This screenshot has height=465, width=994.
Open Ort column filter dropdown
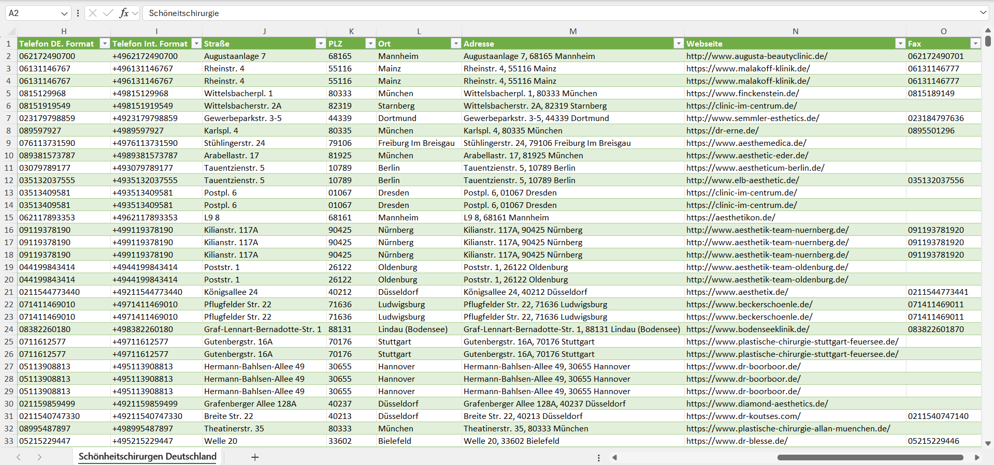tap(456, 43)
